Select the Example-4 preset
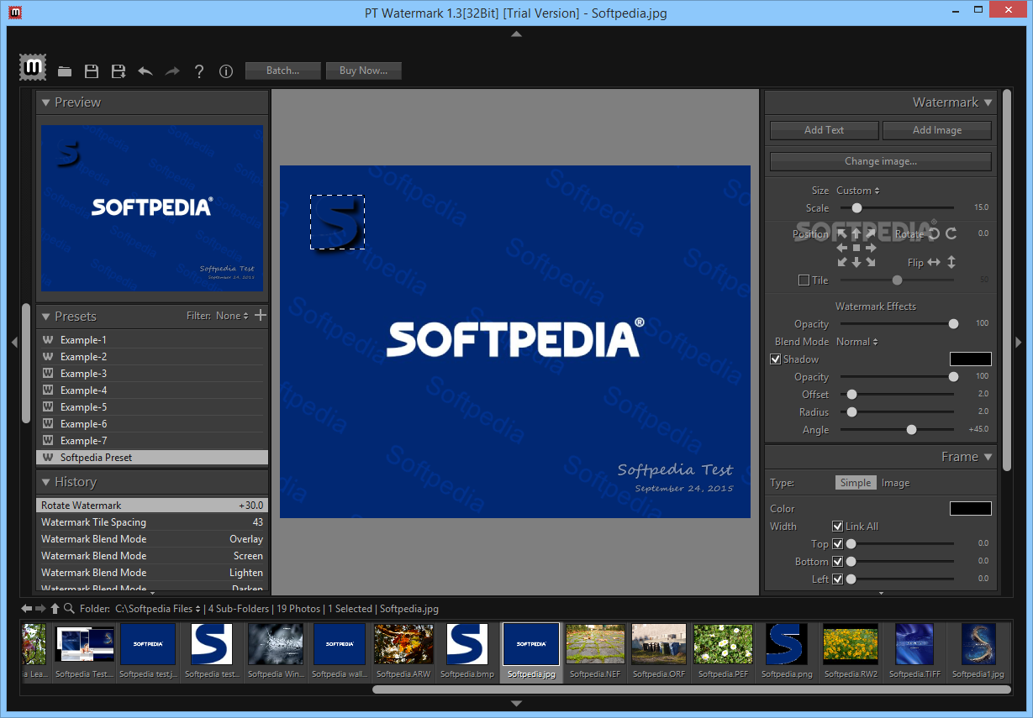Screen dimensions: 1033x718 pyautogui.click(x=152, y=390)
